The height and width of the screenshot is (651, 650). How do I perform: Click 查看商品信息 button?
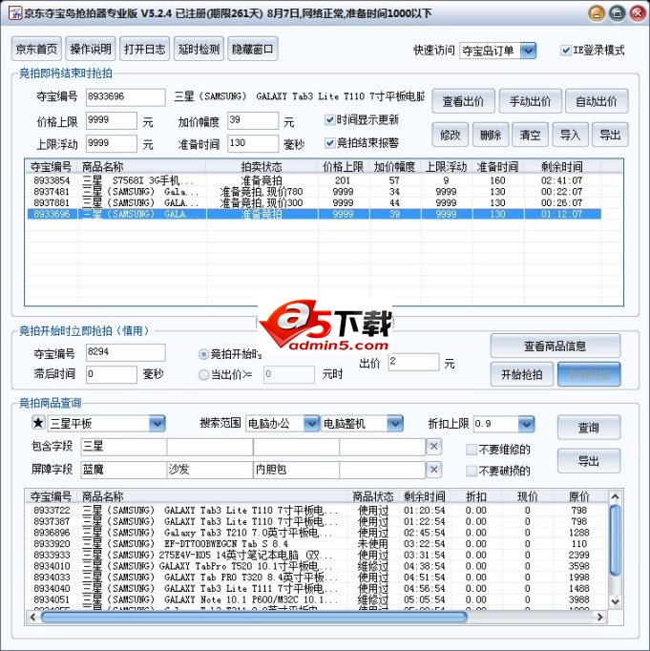click(555, 346)
